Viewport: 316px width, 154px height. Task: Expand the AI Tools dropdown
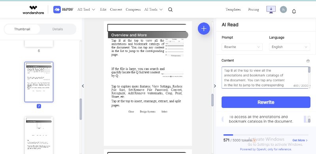tap(153, 9)
